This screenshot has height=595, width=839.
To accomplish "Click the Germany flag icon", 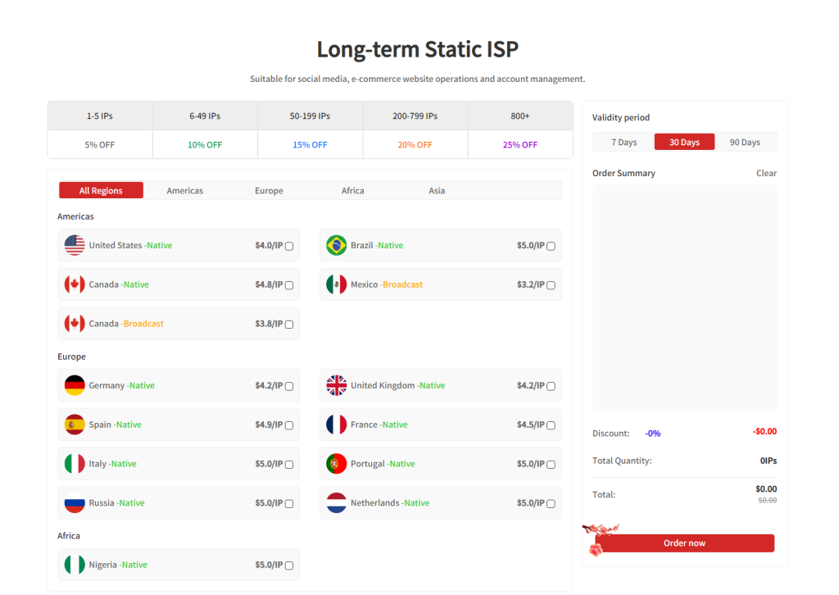I will tap(75, 385).
